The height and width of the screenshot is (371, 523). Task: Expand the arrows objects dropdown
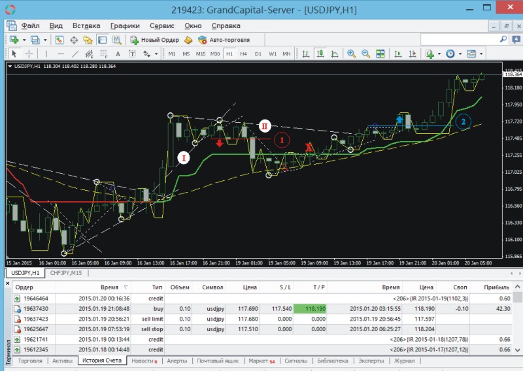pyautogui.click(x=156, y=54)
